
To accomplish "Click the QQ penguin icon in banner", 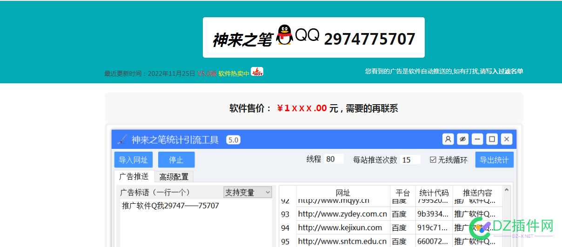I will tap(284, 35).
